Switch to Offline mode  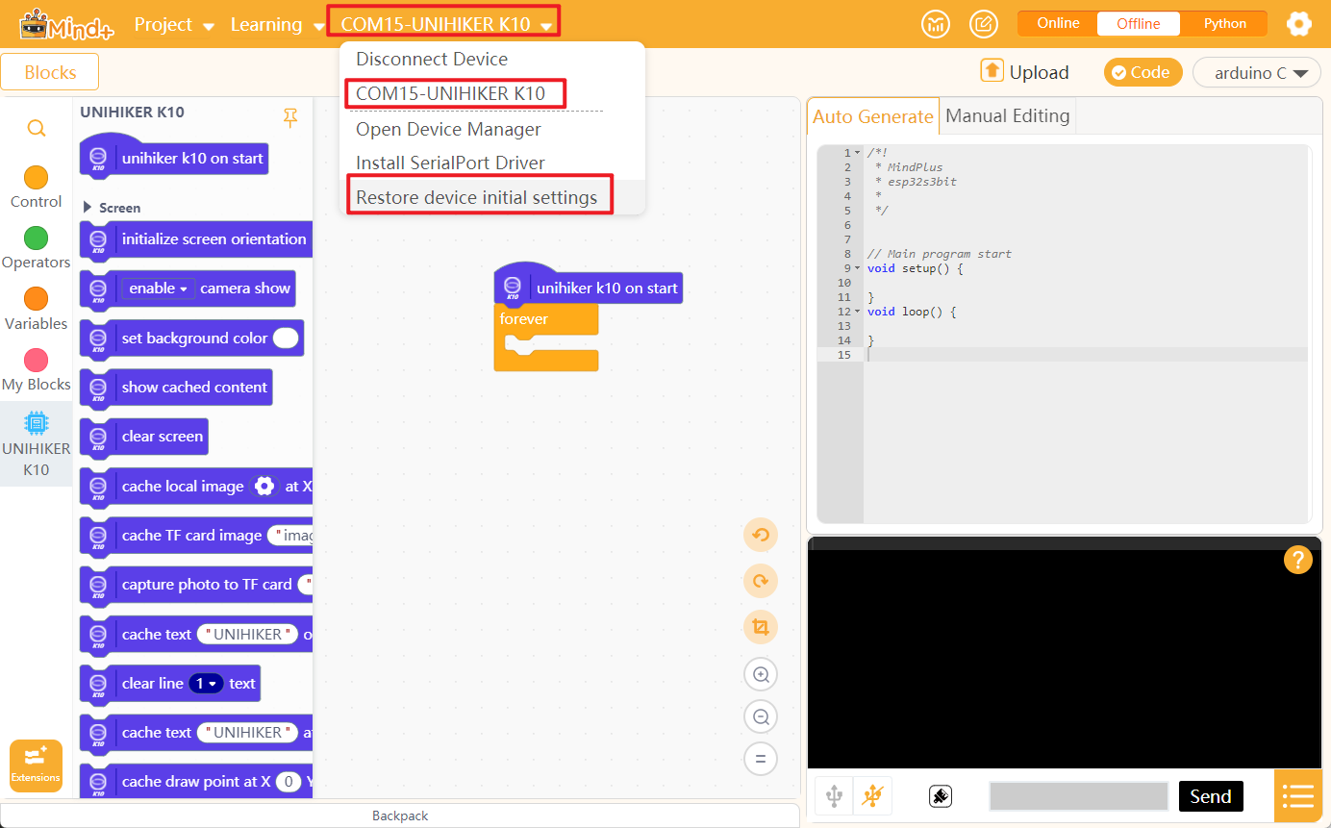(x=1138, y=23)
